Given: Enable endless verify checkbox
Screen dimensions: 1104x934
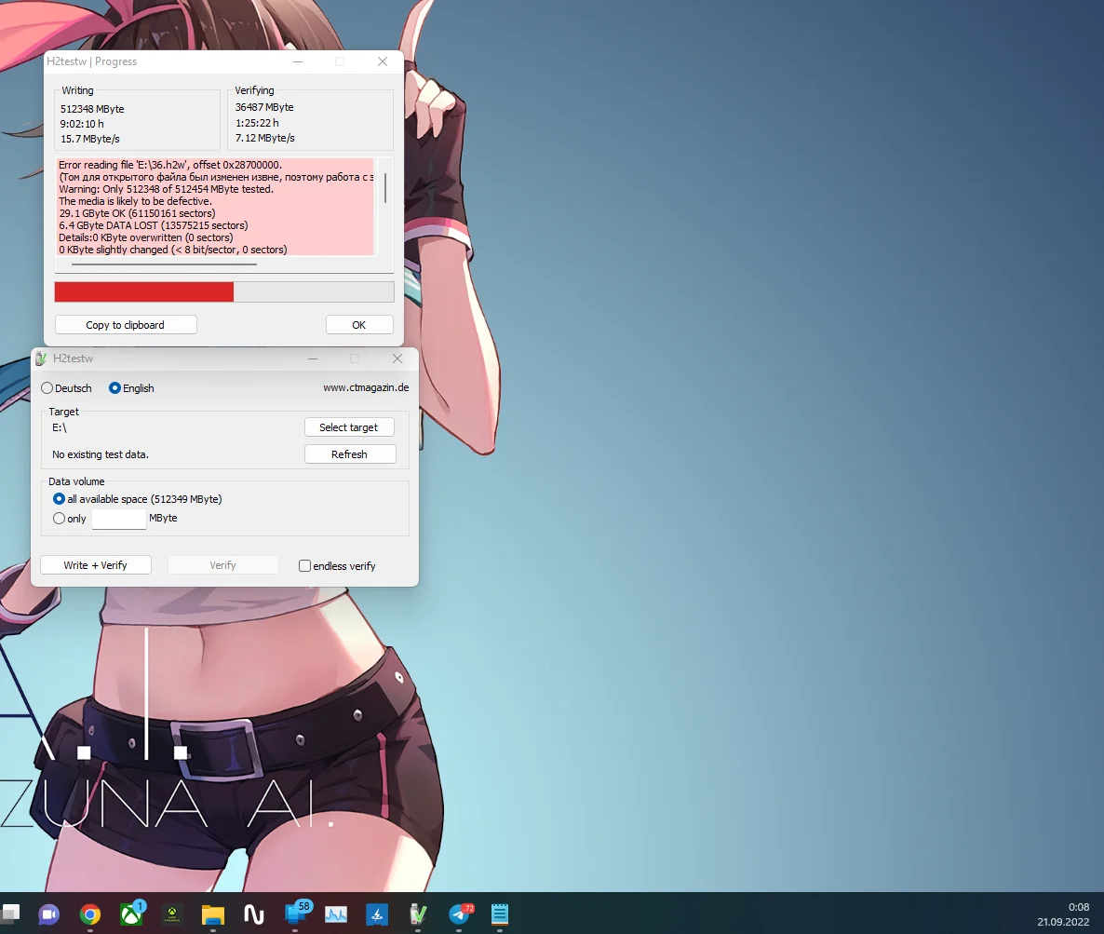Looking at the screenshot, I should coord(337,565).
